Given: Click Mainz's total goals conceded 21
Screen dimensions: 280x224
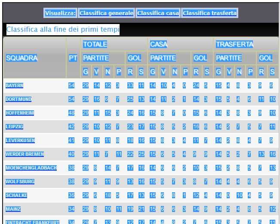Looking at the screenshot, I should [x=142, y=209].
